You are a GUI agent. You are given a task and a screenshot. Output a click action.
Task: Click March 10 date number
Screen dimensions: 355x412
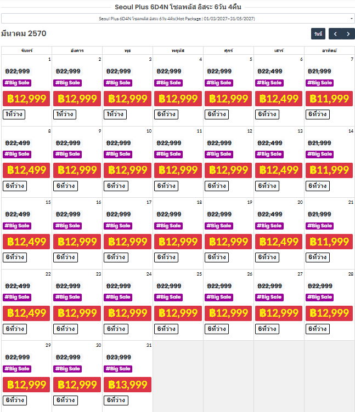point(149,131)
